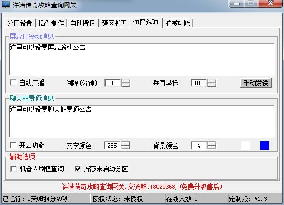Viewport: 284px width, 205px height.
Task: Decrease the 间隔(分钟) spinner value
Action: point(125,85)
